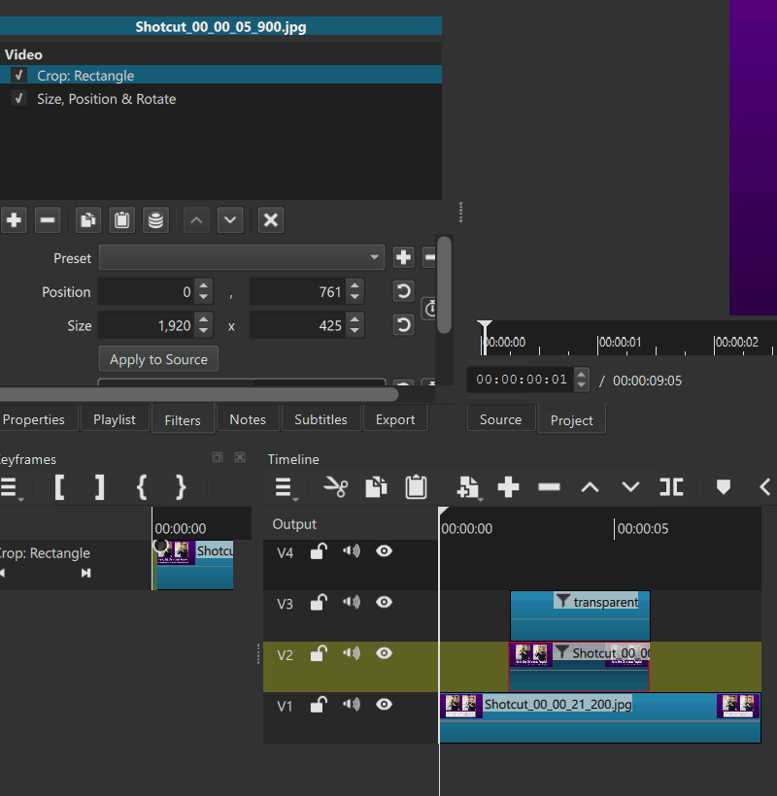The width and height of the screenshot is (777, 796).
Task: Click the ripple delete minus icon in the timeline
Action: click(x=549, y=487)
